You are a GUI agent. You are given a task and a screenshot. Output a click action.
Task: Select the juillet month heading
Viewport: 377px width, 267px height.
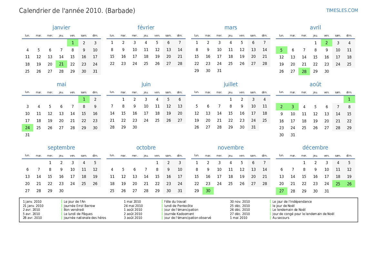click(231, 84)
